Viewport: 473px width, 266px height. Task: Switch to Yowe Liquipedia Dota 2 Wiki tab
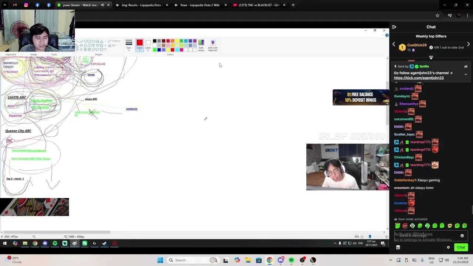tap(200, 5)
